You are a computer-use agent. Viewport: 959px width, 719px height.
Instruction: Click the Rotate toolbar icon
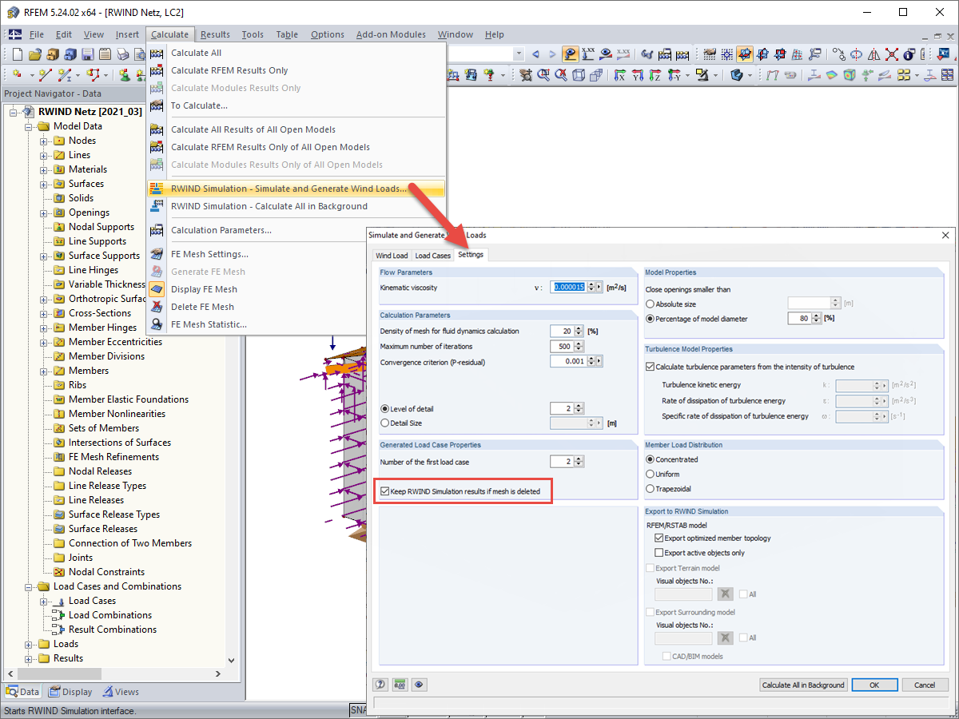click(x=857, y=54)
